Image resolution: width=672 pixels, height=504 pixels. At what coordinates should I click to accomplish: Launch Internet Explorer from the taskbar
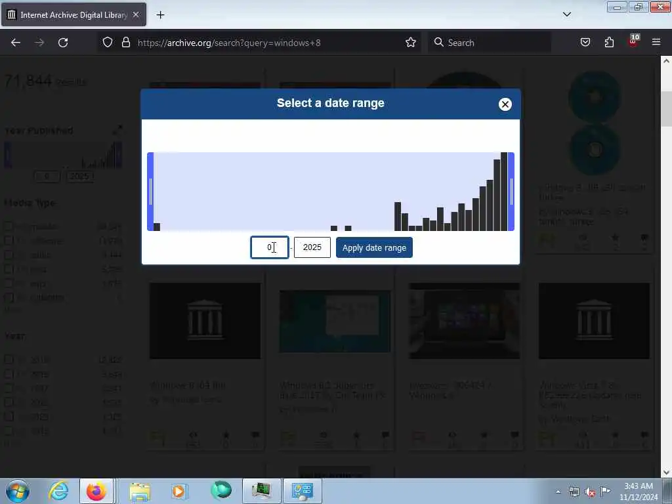coord(58,491)
